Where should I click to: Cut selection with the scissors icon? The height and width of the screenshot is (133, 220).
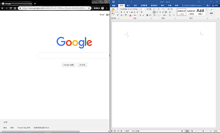pyautogui.click(x=117, y=9)
